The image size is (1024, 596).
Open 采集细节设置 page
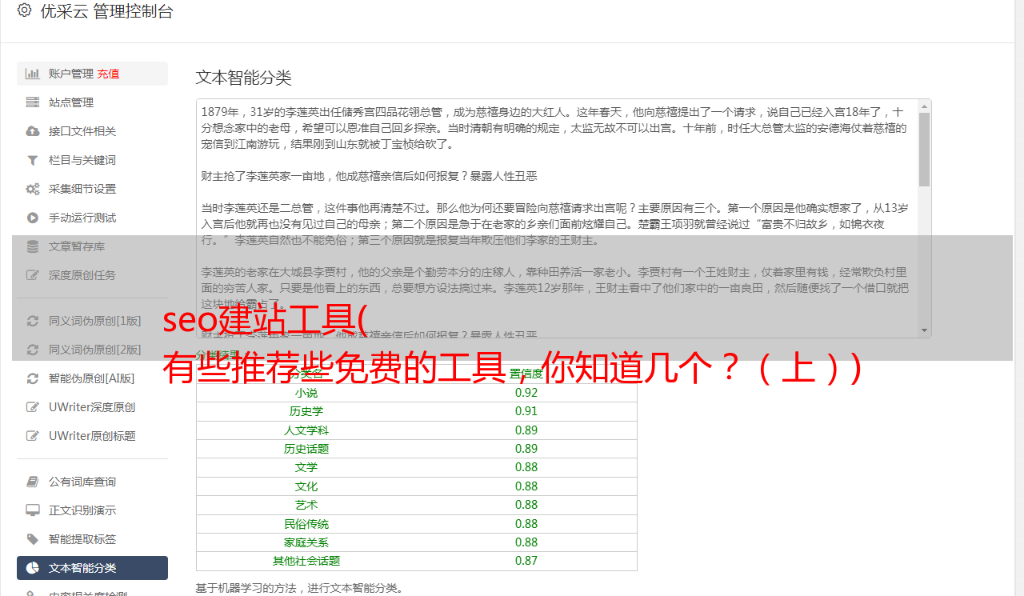click(x=92, y=189)
